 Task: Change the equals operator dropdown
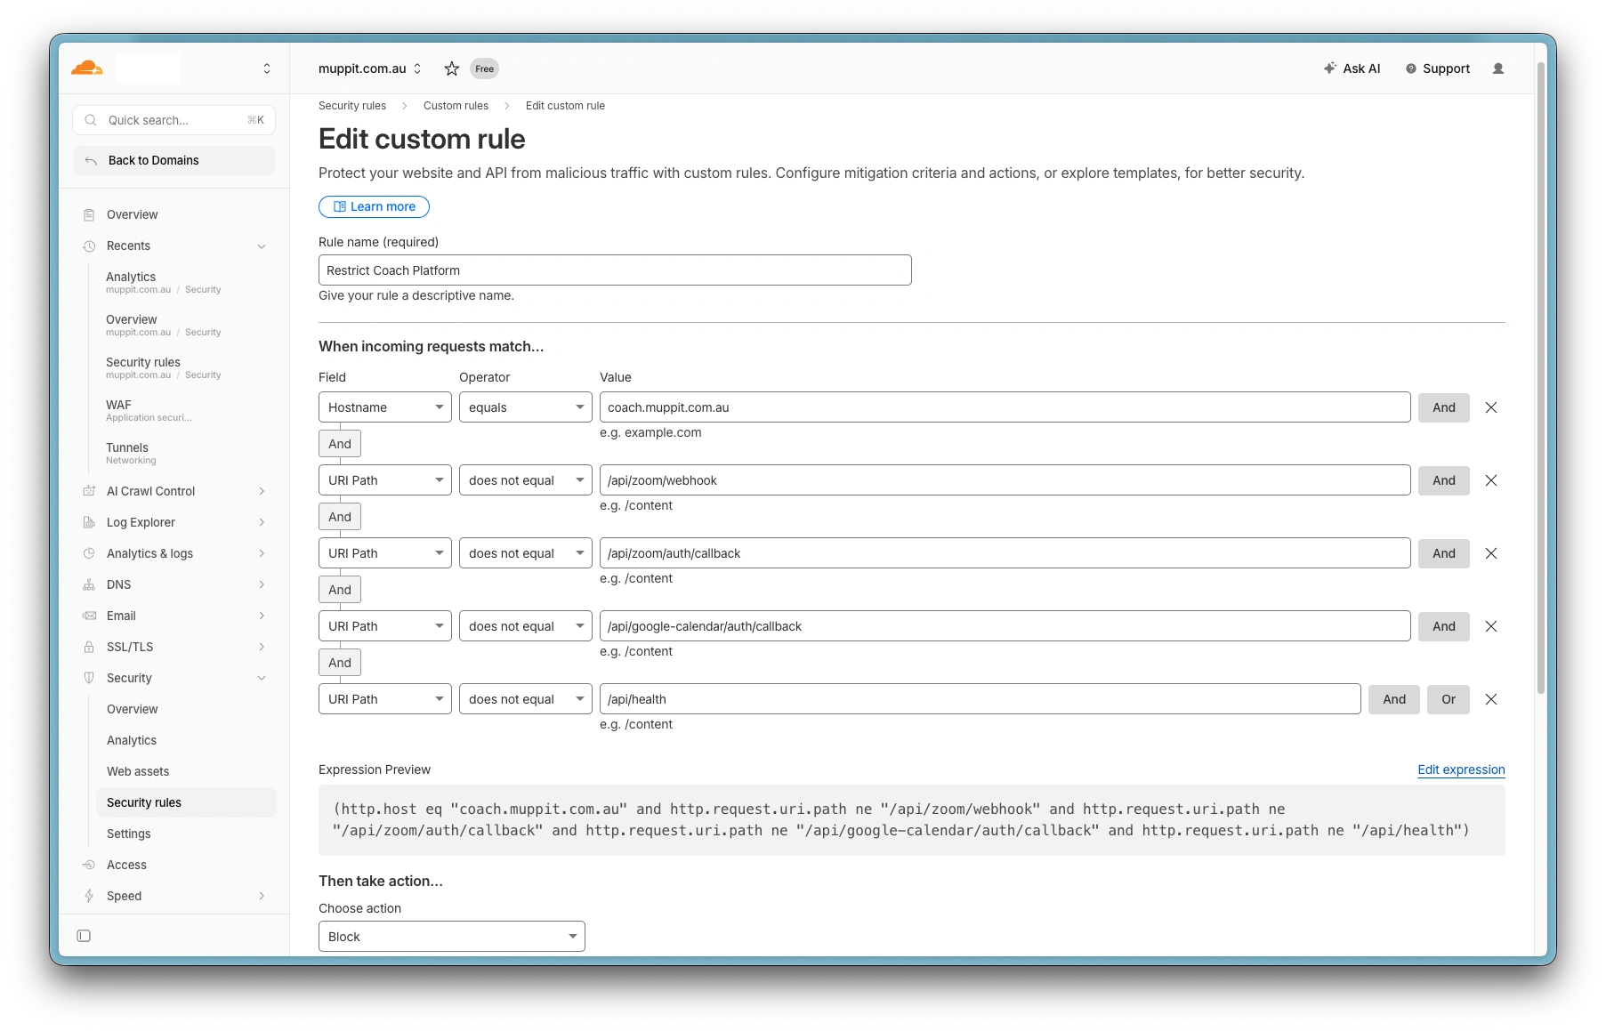tap(525, 407)
